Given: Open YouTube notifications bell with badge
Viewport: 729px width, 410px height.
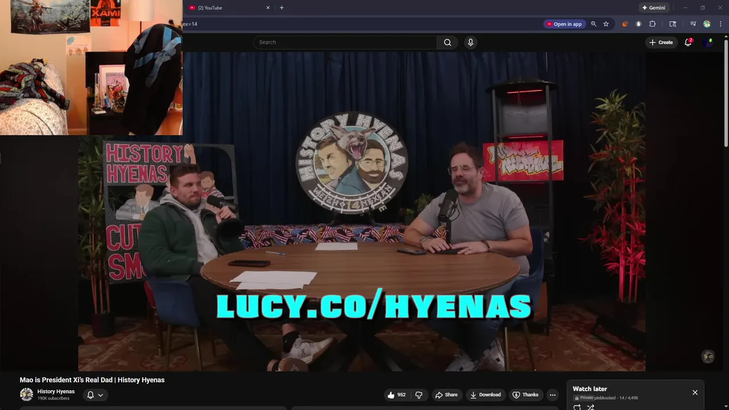Looking at the screenshot, I should coord(688,42).
